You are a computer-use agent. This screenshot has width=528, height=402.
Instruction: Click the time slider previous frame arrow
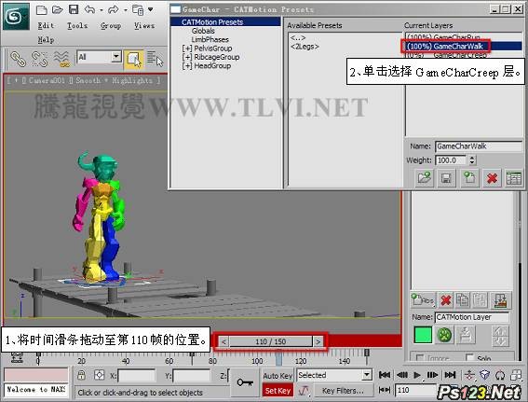click(x=223, y=341)
